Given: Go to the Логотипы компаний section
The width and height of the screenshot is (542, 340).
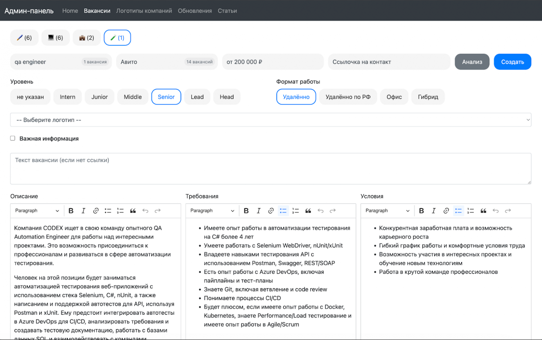Looking at the screenshot, I should pyautogui.click(x=144, y=11).
